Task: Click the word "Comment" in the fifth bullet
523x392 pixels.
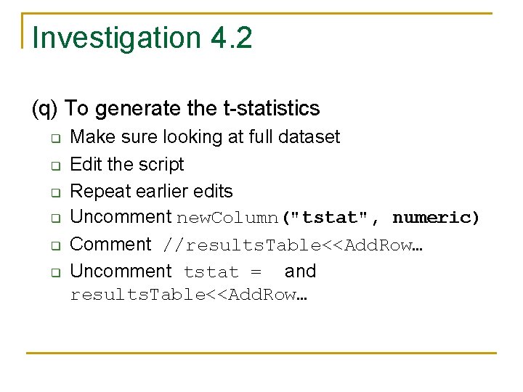Action: [x=110, y=245]
